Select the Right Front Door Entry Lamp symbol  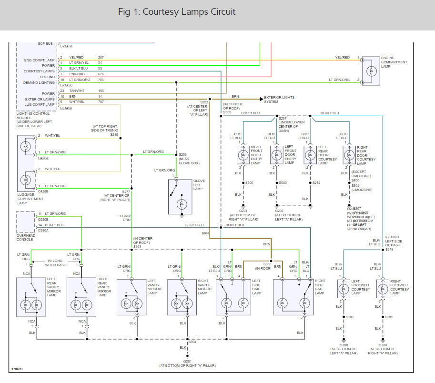243,155
